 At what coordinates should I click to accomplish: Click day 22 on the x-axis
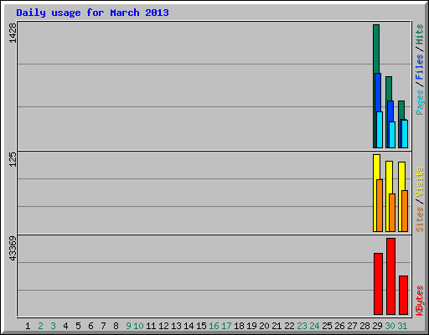289,326
